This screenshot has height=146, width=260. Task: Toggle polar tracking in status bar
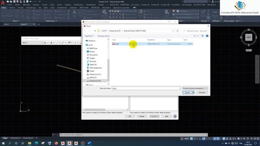click(x=204, y=139)
